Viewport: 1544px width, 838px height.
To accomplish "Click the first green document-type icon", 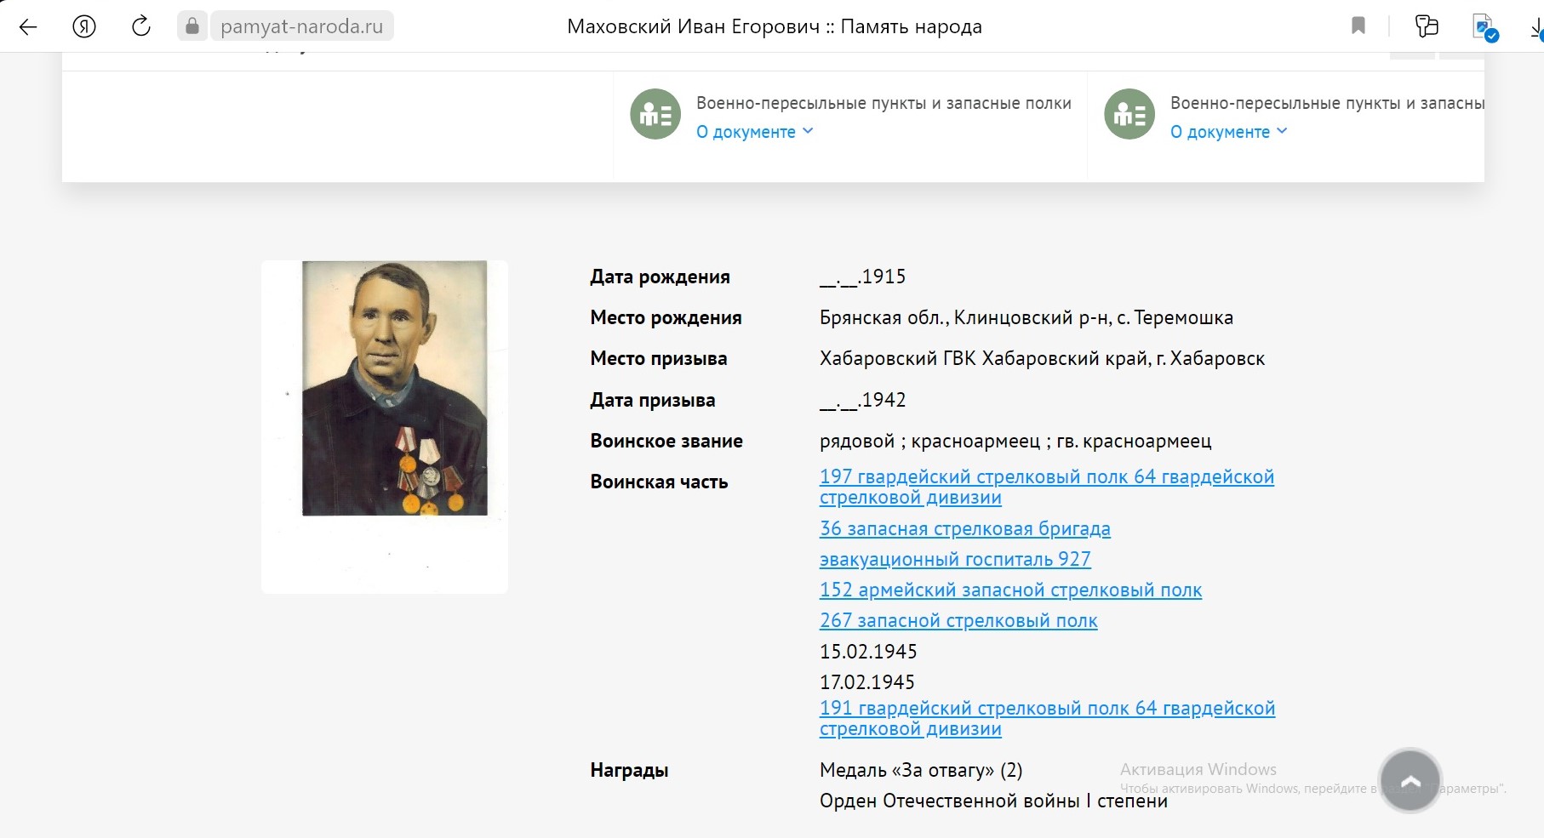I will point(655,114).
